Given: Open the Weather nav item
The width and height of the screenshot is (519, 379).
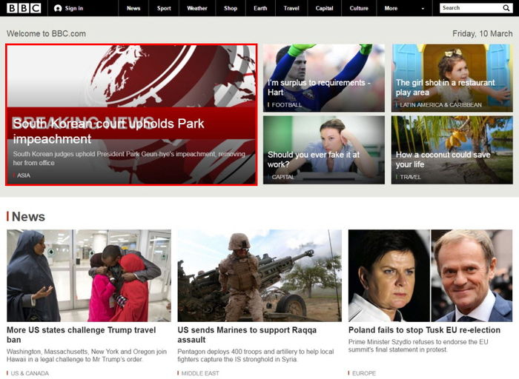Looking at the screenshot, I should click(x=197, y=8).
